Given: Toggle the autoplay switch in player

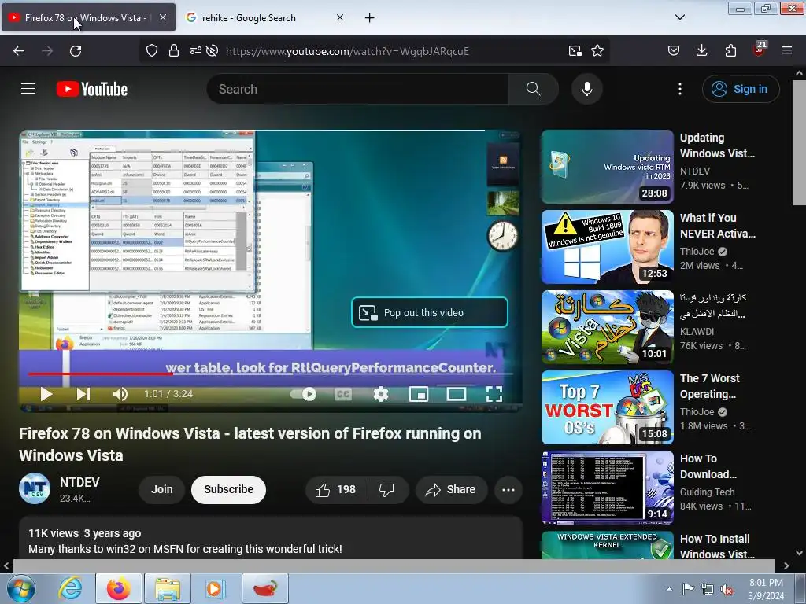Looking at the screenshot, I should 303,394.
